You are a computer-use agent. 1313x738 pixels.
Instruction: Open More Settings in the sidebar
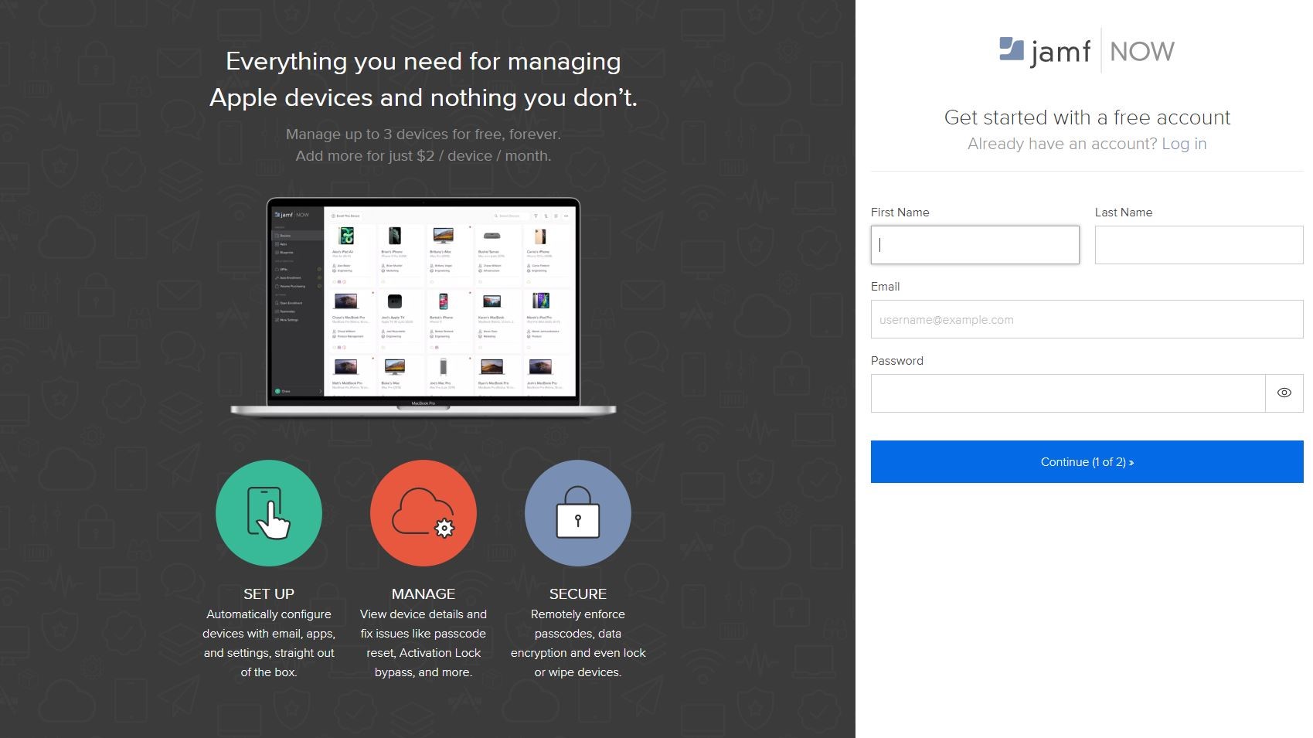(x=289, y=320)
